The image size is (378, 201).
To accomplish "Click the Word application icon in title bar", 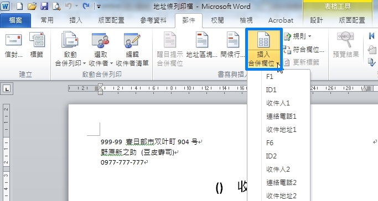I will 5,6.
